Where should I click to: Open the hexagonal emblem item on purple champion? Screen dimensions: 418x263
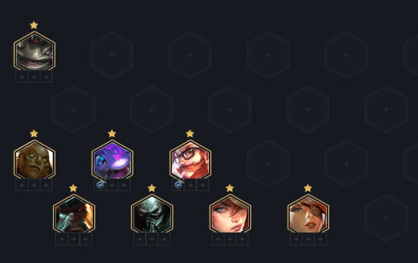point(100,185)
